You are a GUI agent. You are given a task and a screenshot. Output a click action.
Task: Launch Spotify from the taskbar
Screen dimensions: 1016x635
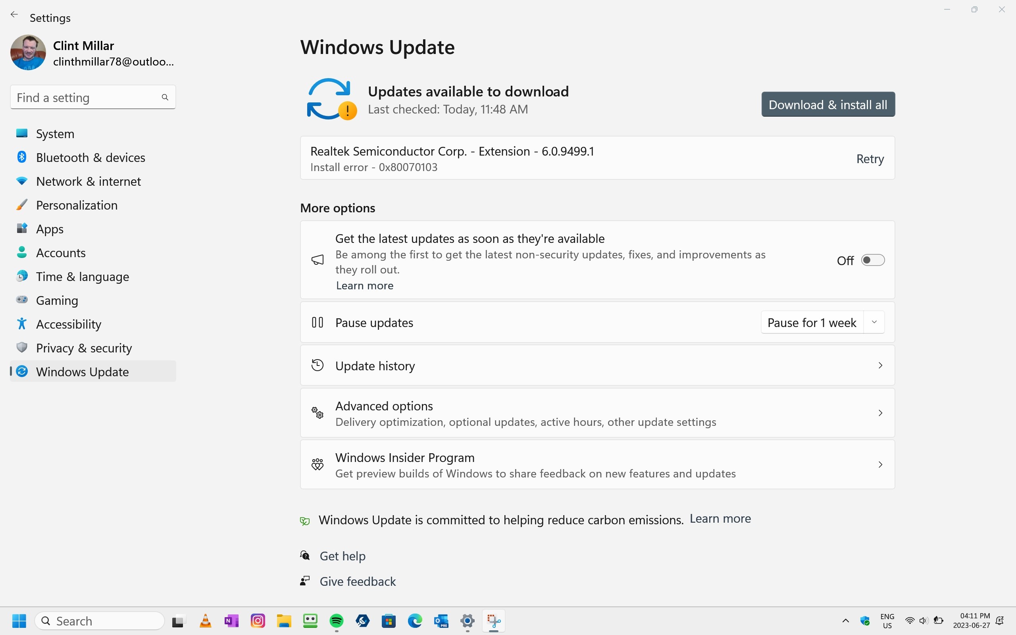tap(336, 620)
